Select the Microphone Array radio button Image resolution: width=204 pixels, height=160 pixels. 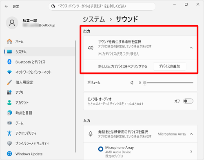(101, 149)
